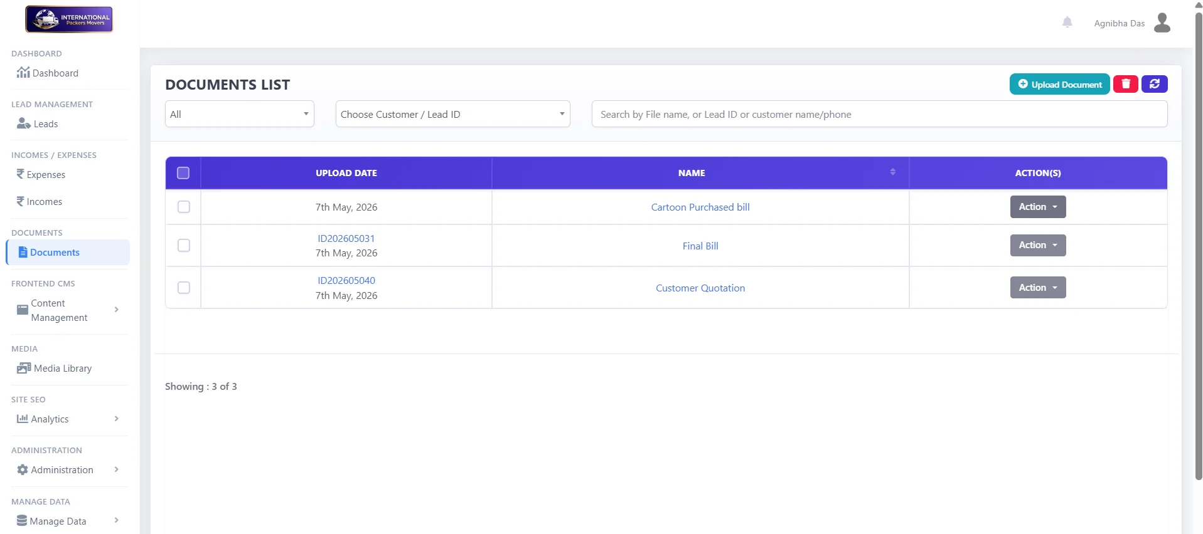
Task: Toggle the select-all checkbox in header
Action: click(x=183, y=173)
